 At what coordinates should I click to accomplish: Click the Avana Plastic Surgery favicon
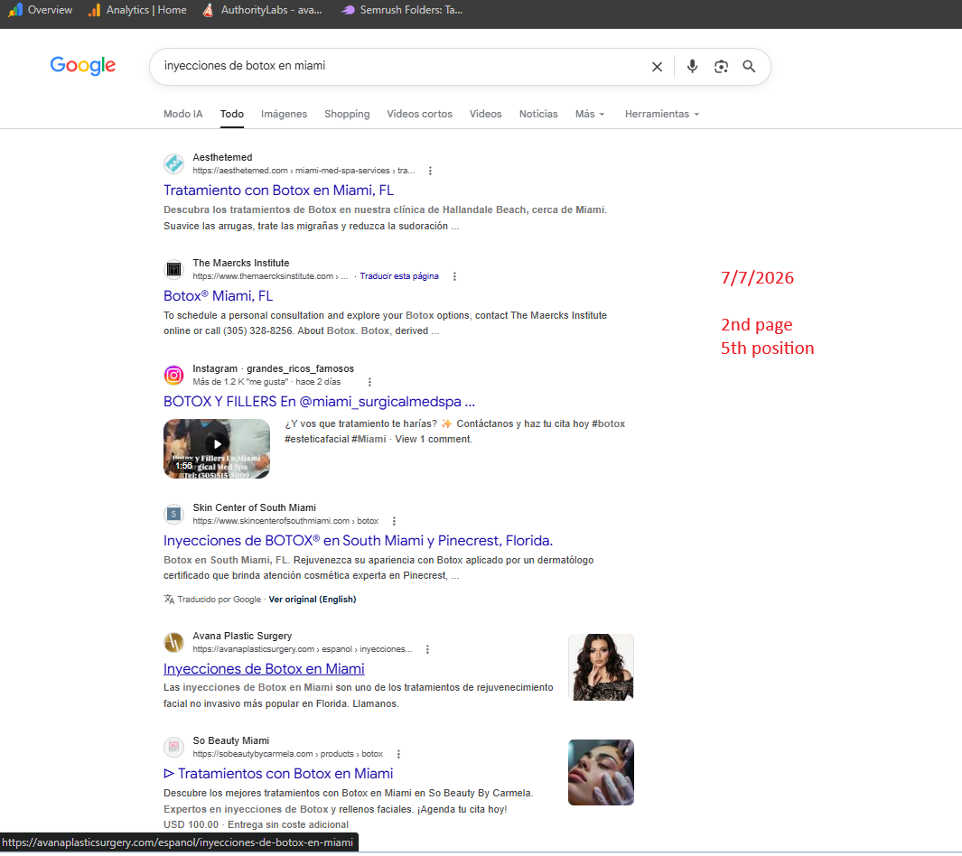pyautogui.click(x=174, y=642)
